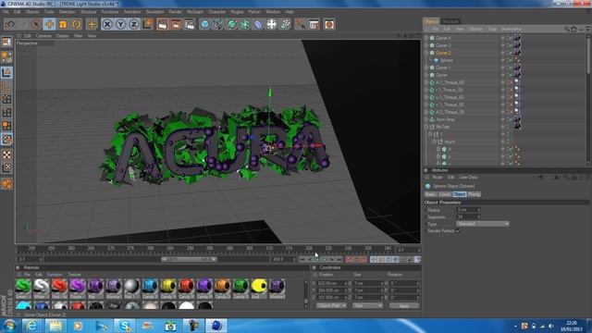Open the Render Settings clapperboard icon

190,25
